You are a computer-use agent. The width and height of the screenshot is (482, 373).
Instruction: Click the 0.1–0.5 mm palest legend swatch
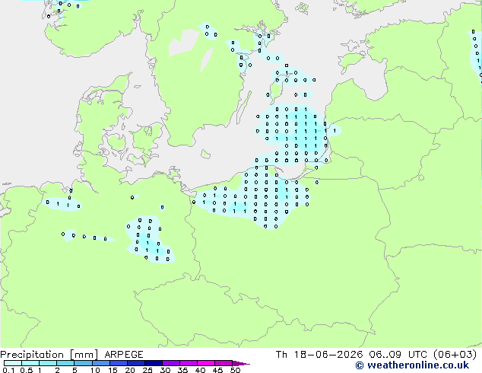click(x=13, y=363)
